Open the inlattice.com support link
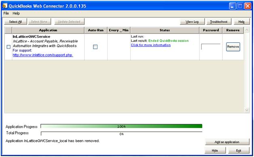Viewport: 254px width, 157px height. 43,55
